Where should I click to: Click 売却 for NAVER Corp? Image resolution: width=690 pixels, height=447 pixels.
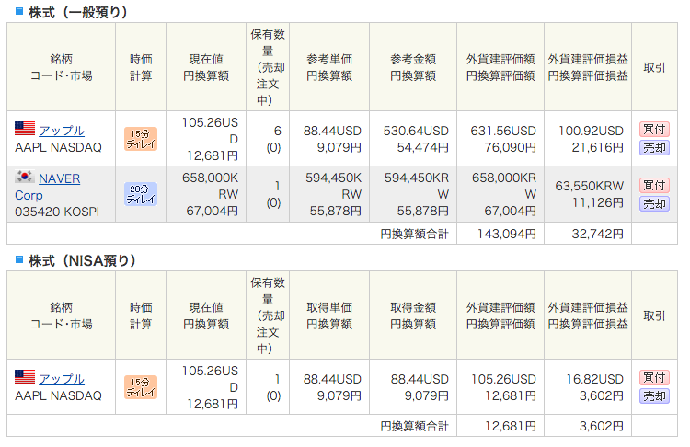click(x=654, y=203)
